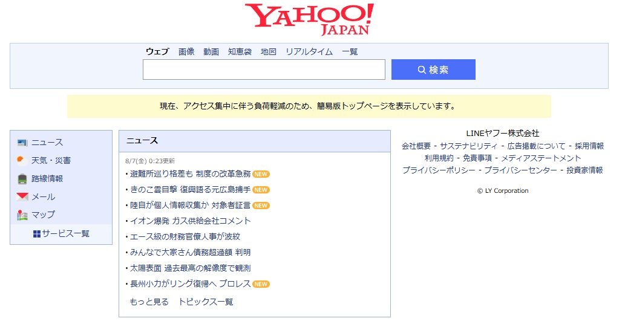Screen dimensions: 625x324
Task: Open メディアステートメント footer link
Action: [x=542, y=158]
